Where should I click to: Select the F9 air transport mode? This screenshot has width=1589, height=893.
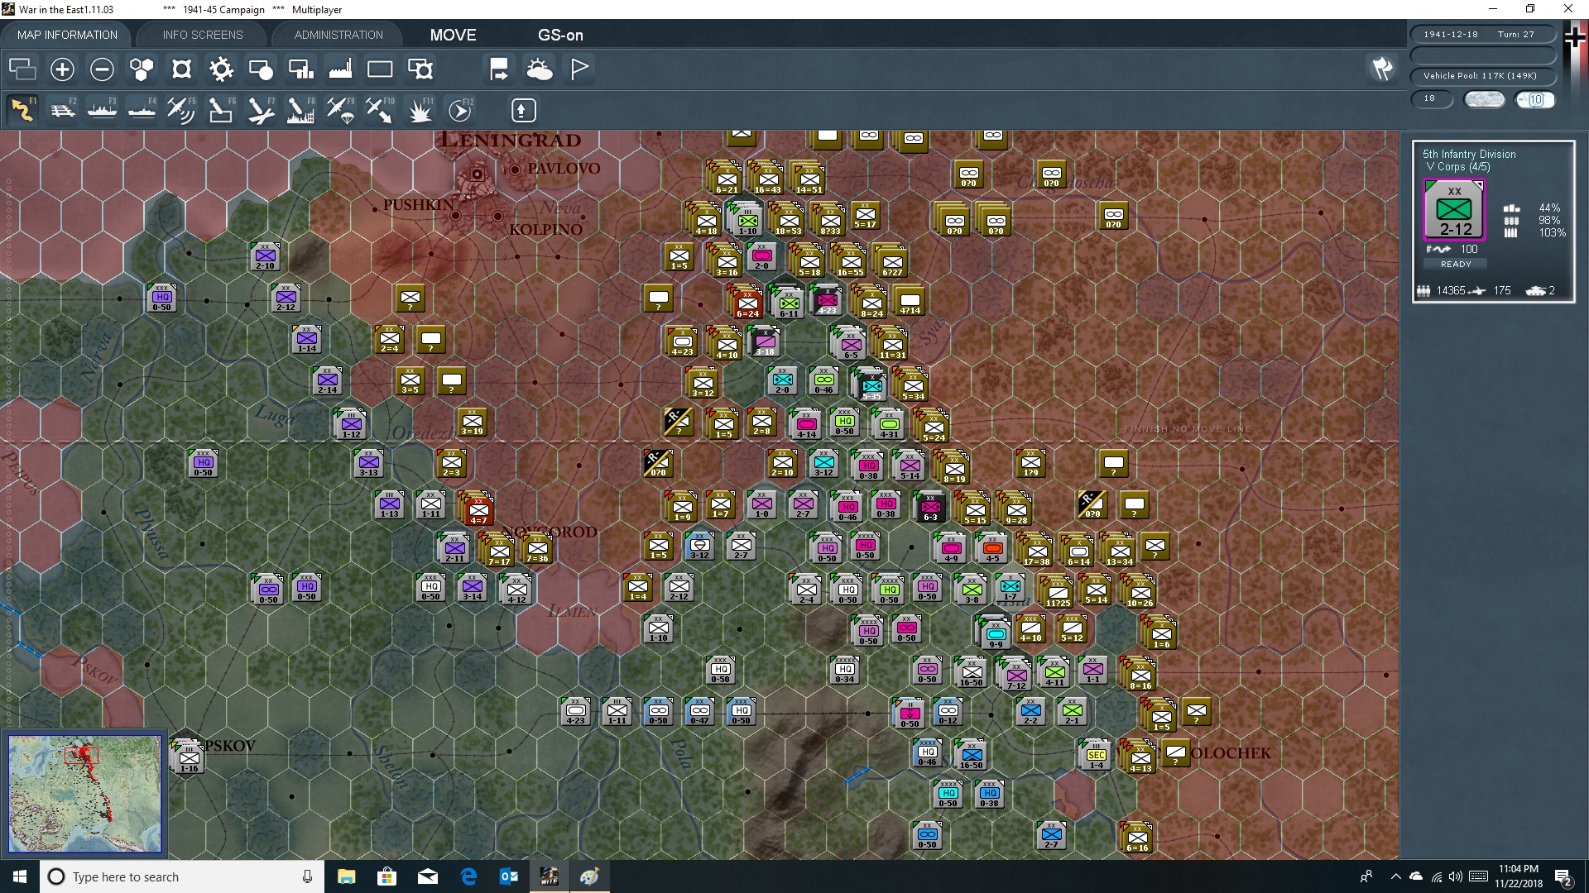[340, 110]
